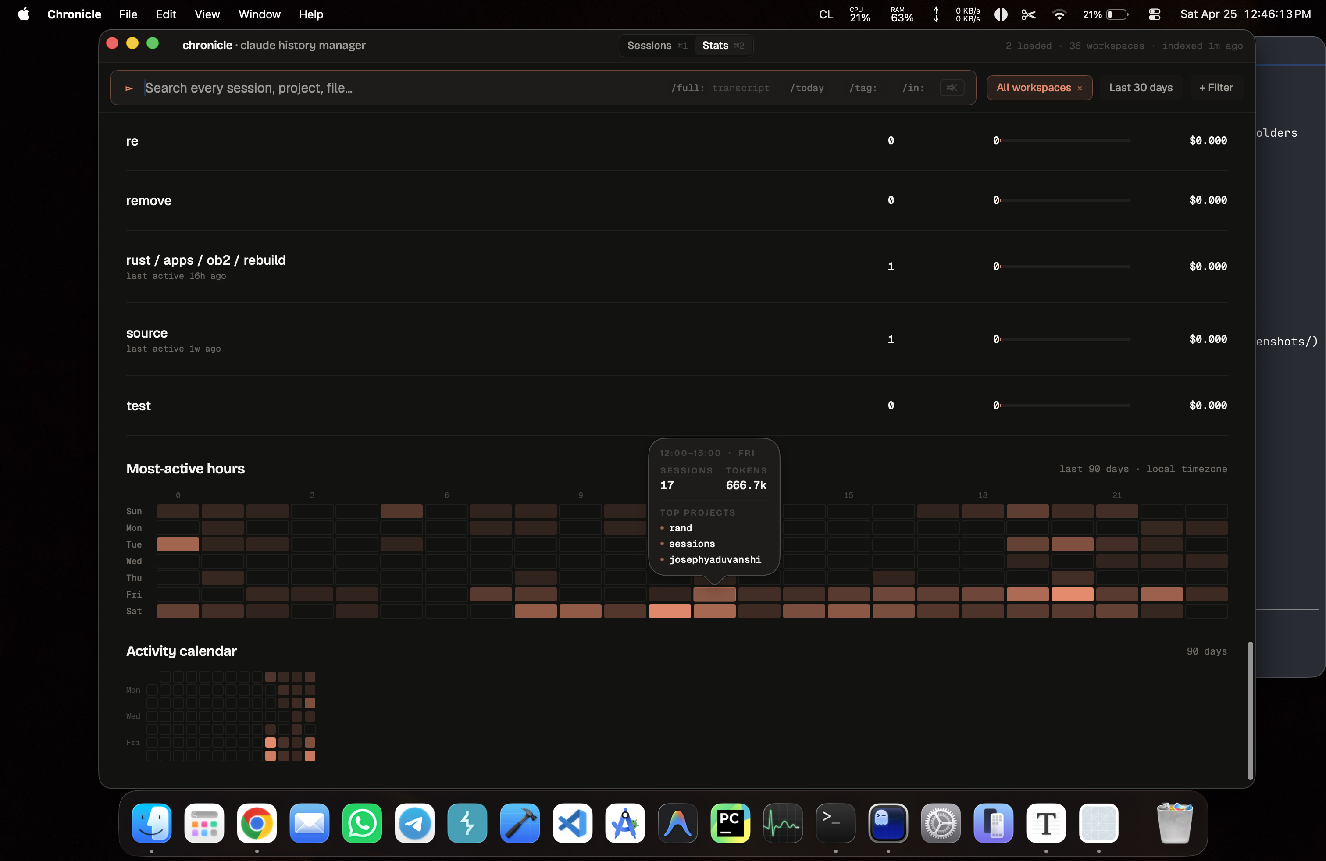
Task: Open WhatsApp from the dock
Action: (362, 823)
